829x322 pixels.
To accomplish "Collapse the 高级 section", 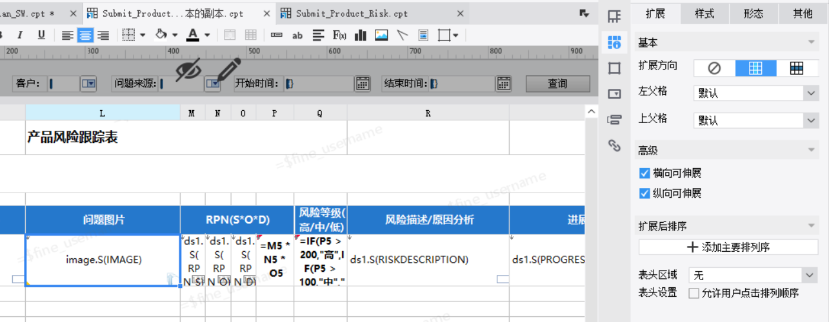I will coord(811,151).
